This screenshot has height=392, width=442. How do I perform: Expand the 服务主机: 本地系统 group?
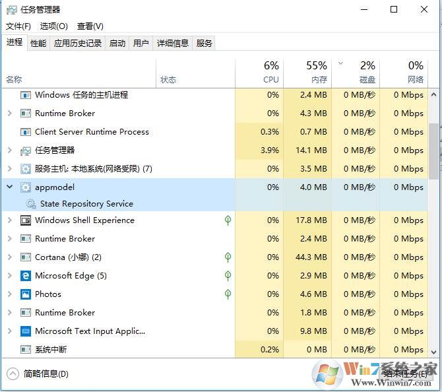[10, 169]
